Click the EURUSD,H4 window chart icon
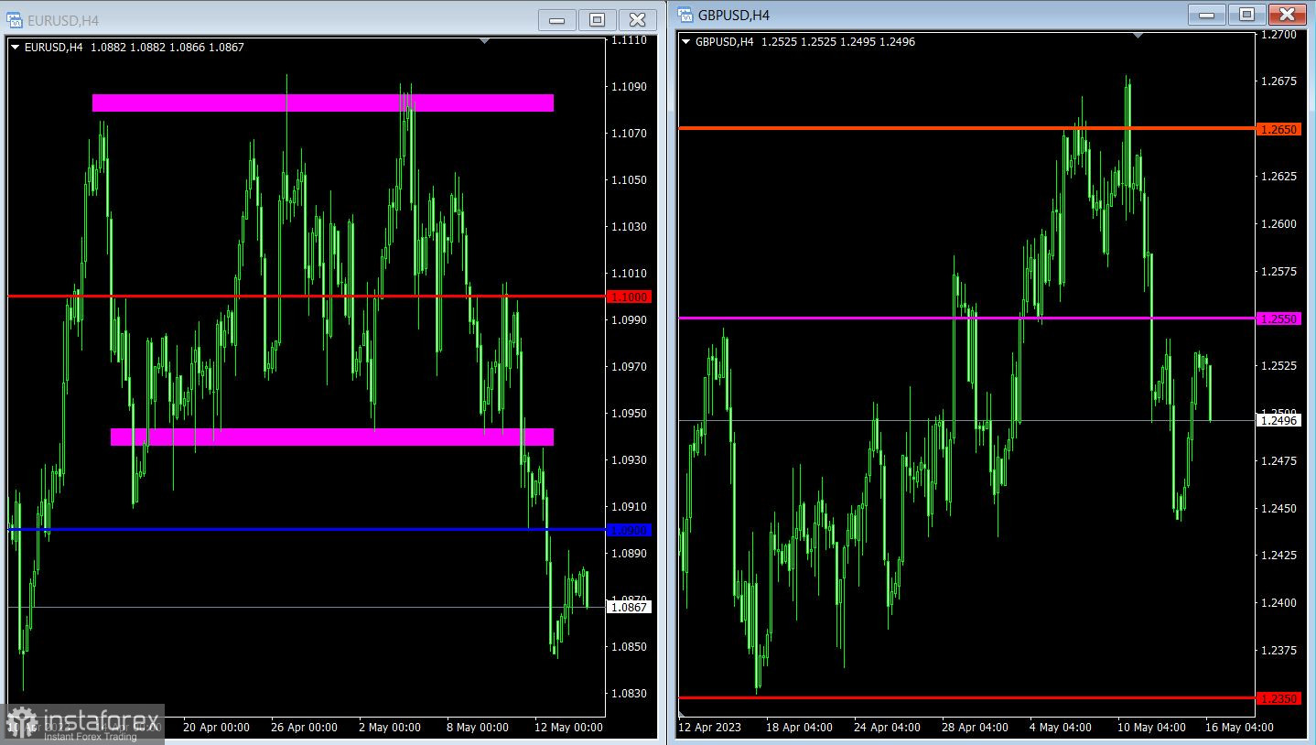 coord(15,20)
